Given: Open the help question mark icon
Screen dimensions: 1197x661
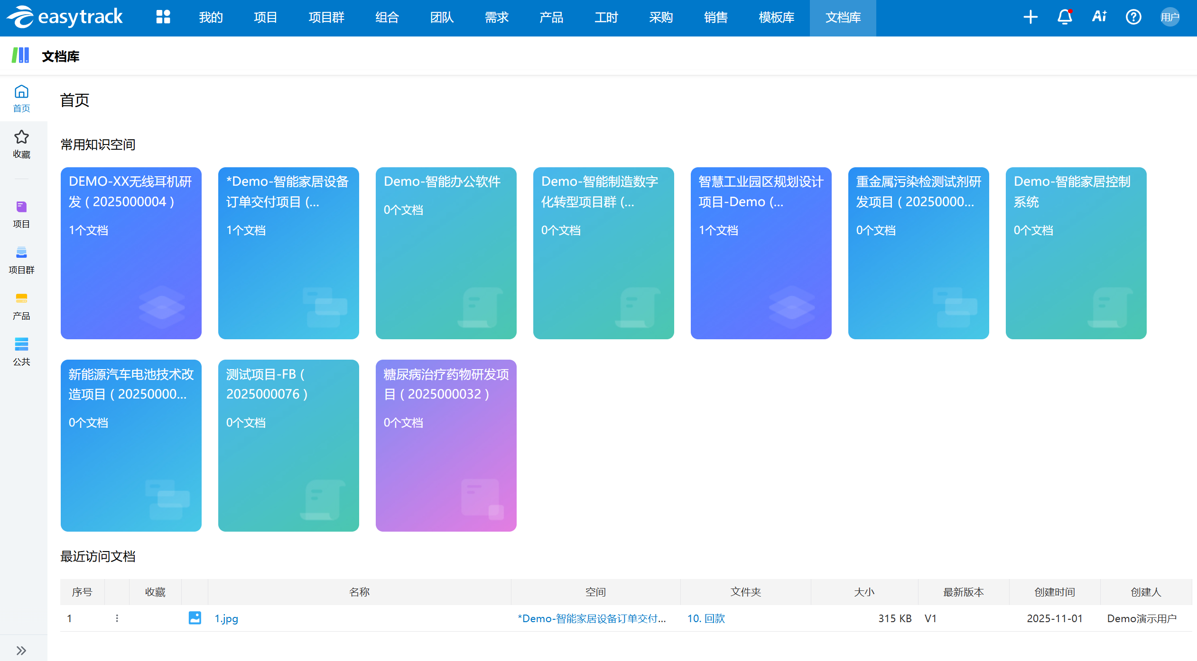Looking at the screenshot, I should (x=1133, y=17).
